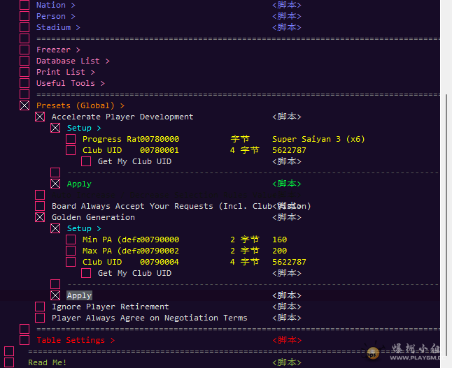Click the Min PA value 160
The width and height of the screenshot is (452, 368).
pyautogui.click(x=279, y=240)
